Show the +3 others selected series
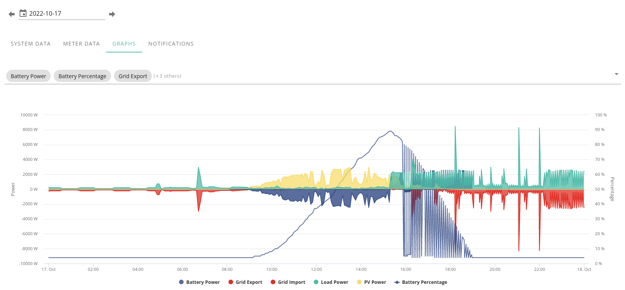625x290 pixels. (167, 76)
